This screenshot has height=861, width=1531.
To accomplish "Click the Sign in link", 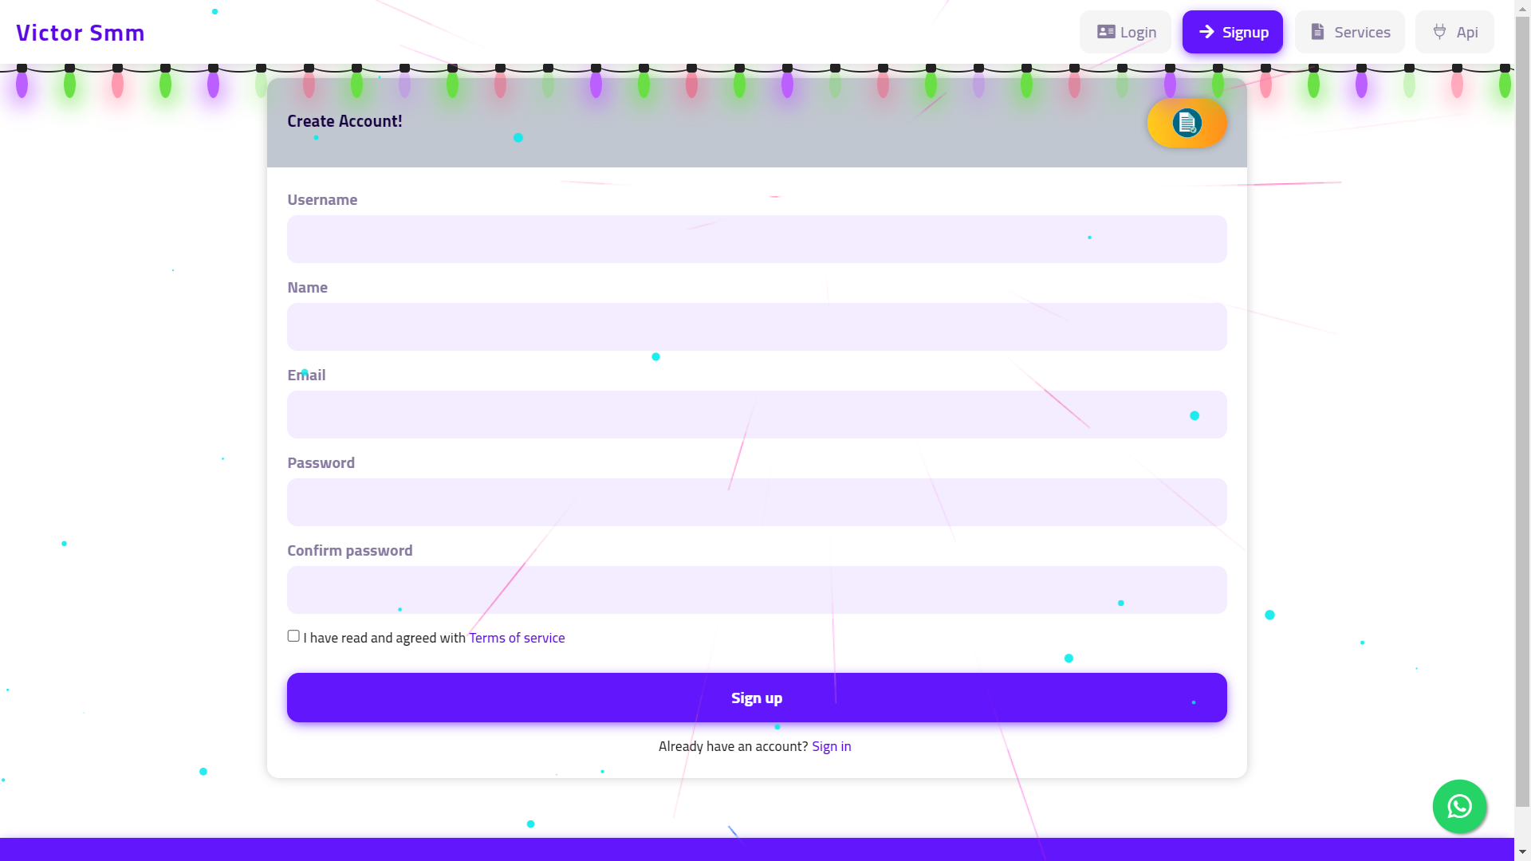I will (x=831, y=746).
